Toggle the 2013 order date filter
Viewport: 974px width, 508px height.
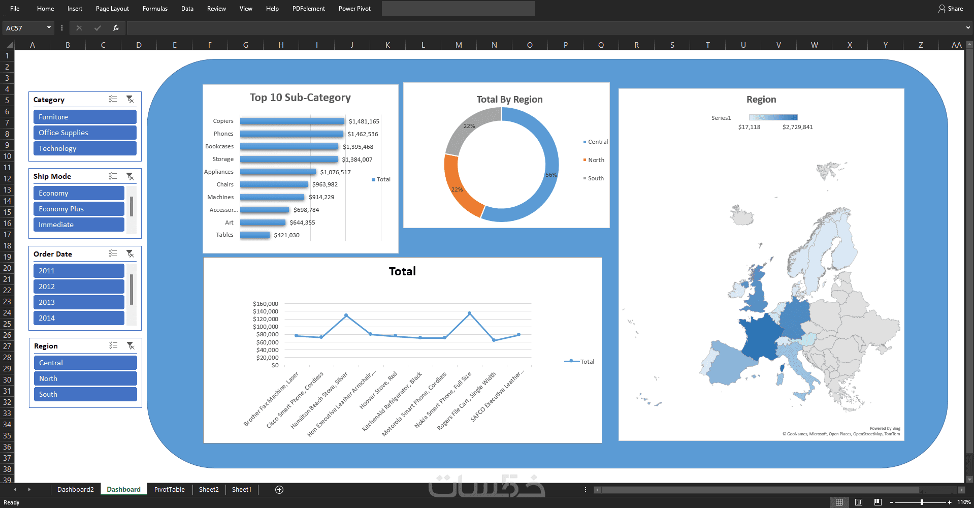pyautogui.click(x=79, y=302)
